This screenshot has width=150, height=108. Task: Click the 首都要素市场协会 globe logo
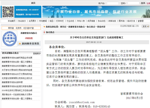pos(10,39)
